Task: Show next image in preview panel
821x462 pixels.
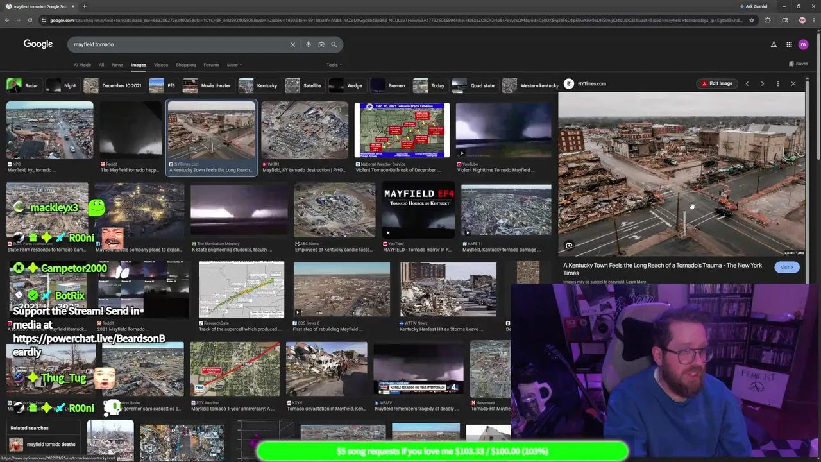Action: pyautogui.click(x=762, y=83)
